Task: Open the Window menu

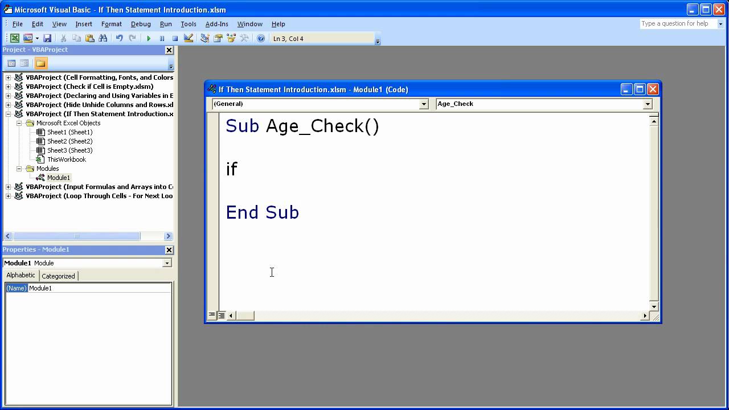Action: (x=250, y=24)
